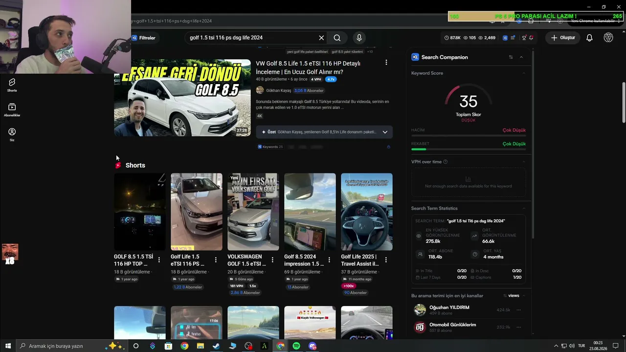Open Spotify from the taskbar
This screenshot has width=626, height=352.
(x=296, y=346)
